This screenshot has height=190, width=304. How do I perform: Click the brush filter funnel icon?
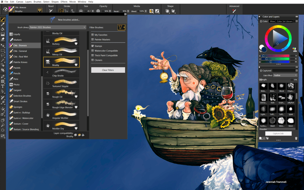tap(121, 27)
